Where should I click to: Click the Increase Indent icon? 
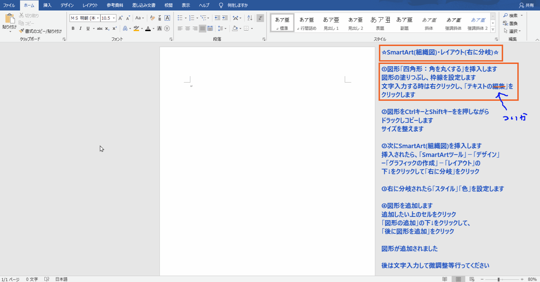225,18
